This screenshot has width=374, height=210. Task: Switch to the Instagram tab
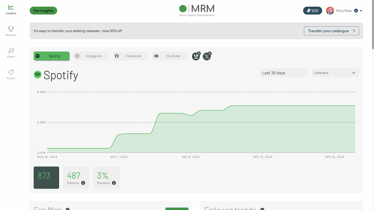91,56
